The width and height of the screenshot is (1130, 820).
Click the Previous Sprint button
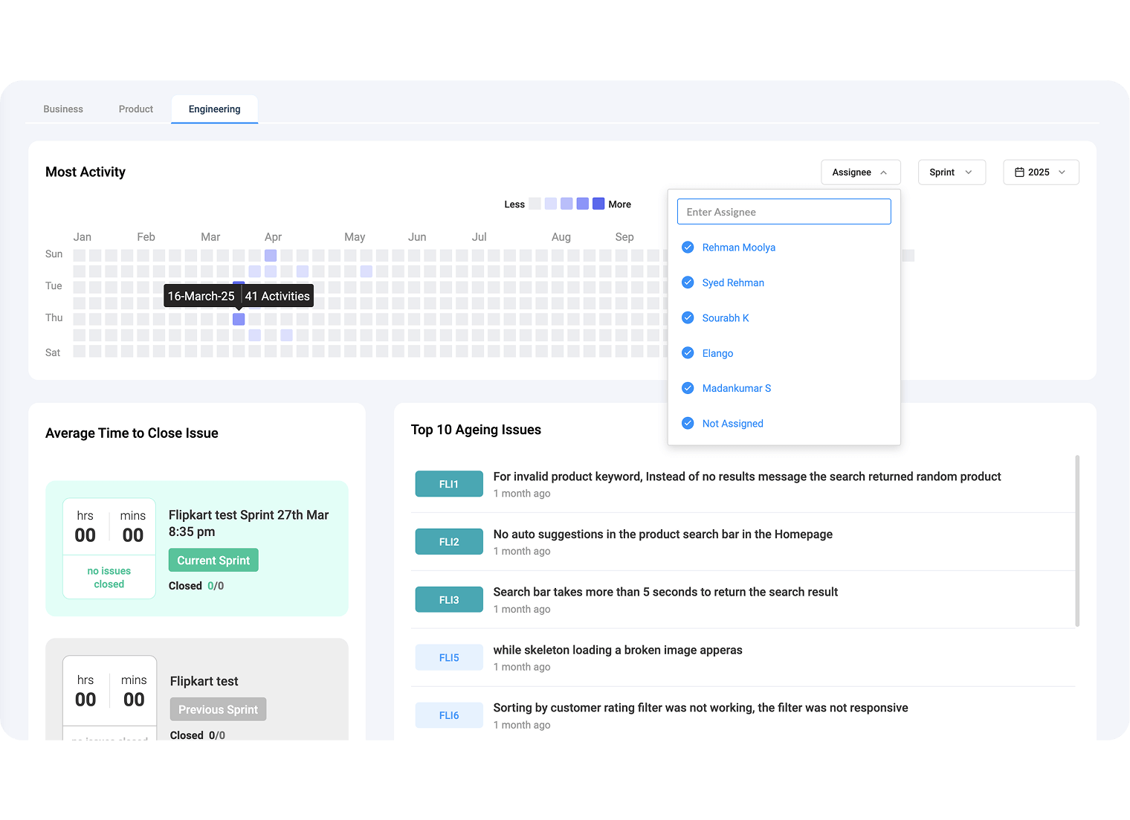tap(218, 710)
